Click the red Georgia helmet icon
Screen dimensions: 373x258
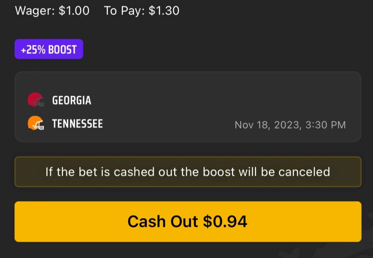[36, 100]
